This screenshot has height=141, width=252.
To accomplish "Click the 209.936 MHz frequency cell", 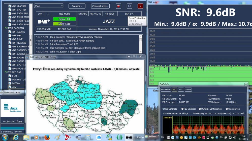I will click(44, 29).
